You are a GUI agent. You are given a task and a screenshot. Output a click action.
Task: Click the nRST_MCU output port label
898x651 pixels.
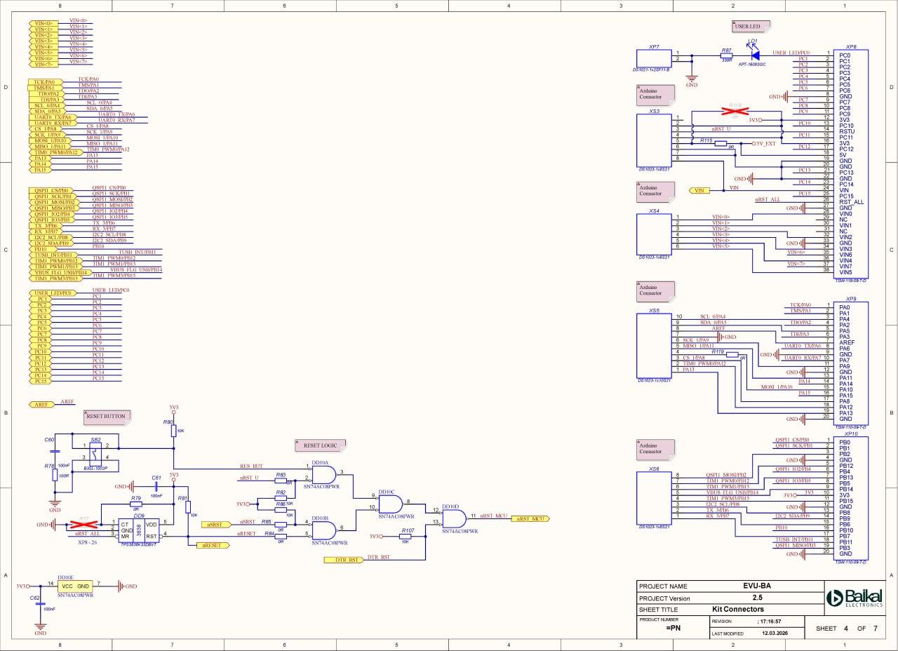pos(530,518)
